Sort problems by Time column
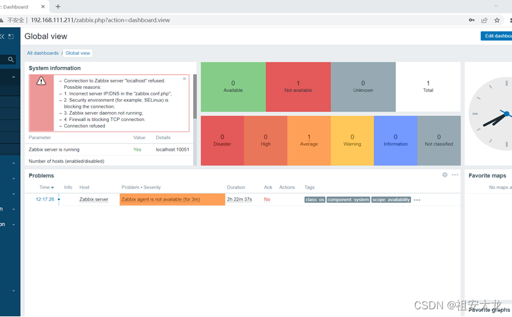The height and width of the screenshot is (317, 512). tap(46, 187)
